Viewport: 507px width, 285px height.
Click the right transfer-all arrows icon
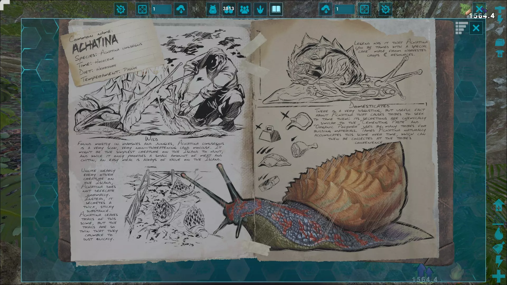coord(364,9)
